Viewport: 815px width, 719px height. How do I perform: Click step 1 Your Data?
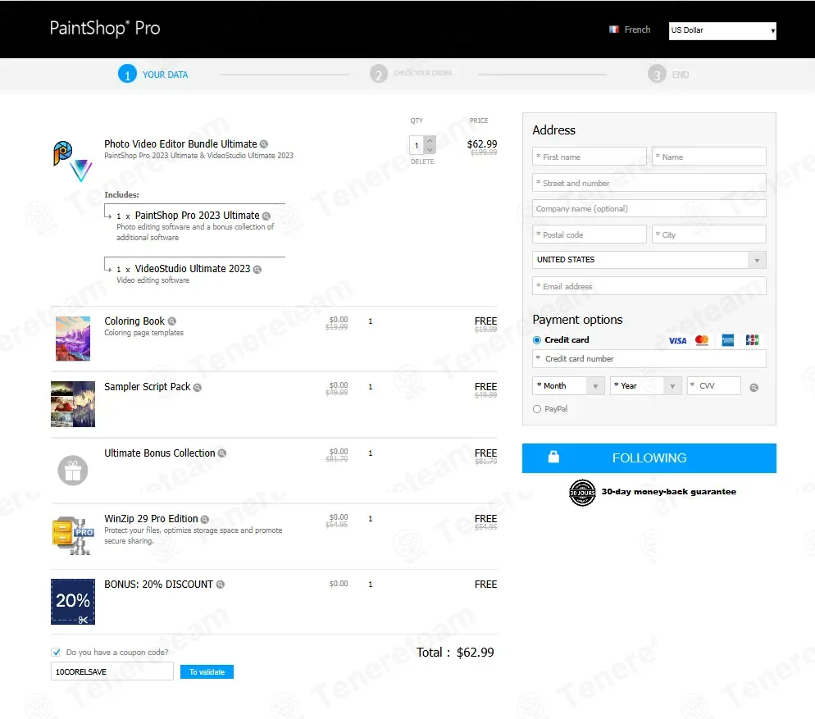click(x=153, y=75)
